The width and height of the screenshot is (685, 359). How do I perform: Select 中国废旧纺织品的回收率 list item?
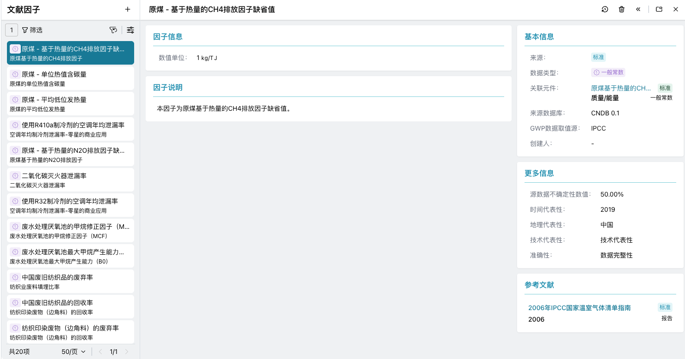pyautogui.click(x=70, y=307)
